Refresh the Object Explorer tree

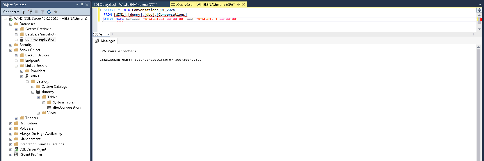pyautogui.click(x=49, y=12)
